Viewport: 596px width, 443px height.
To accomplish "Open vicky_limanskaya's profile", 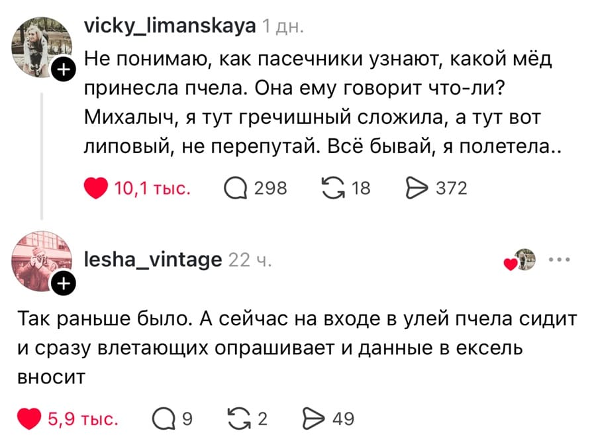I will [168, 28].
